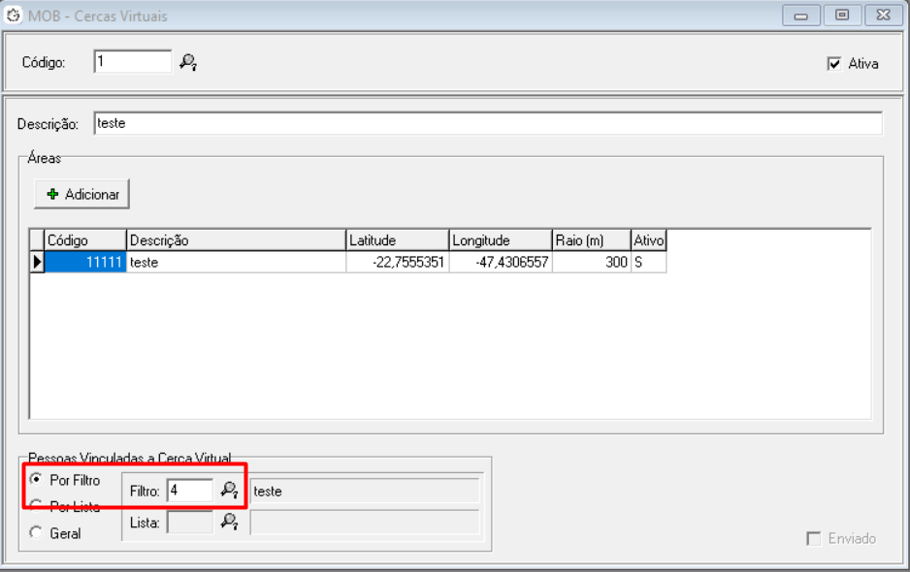Maximize the Cercas Virtuais window
Viewport: 910px width, 572px height.
click(x=841, y=15)
